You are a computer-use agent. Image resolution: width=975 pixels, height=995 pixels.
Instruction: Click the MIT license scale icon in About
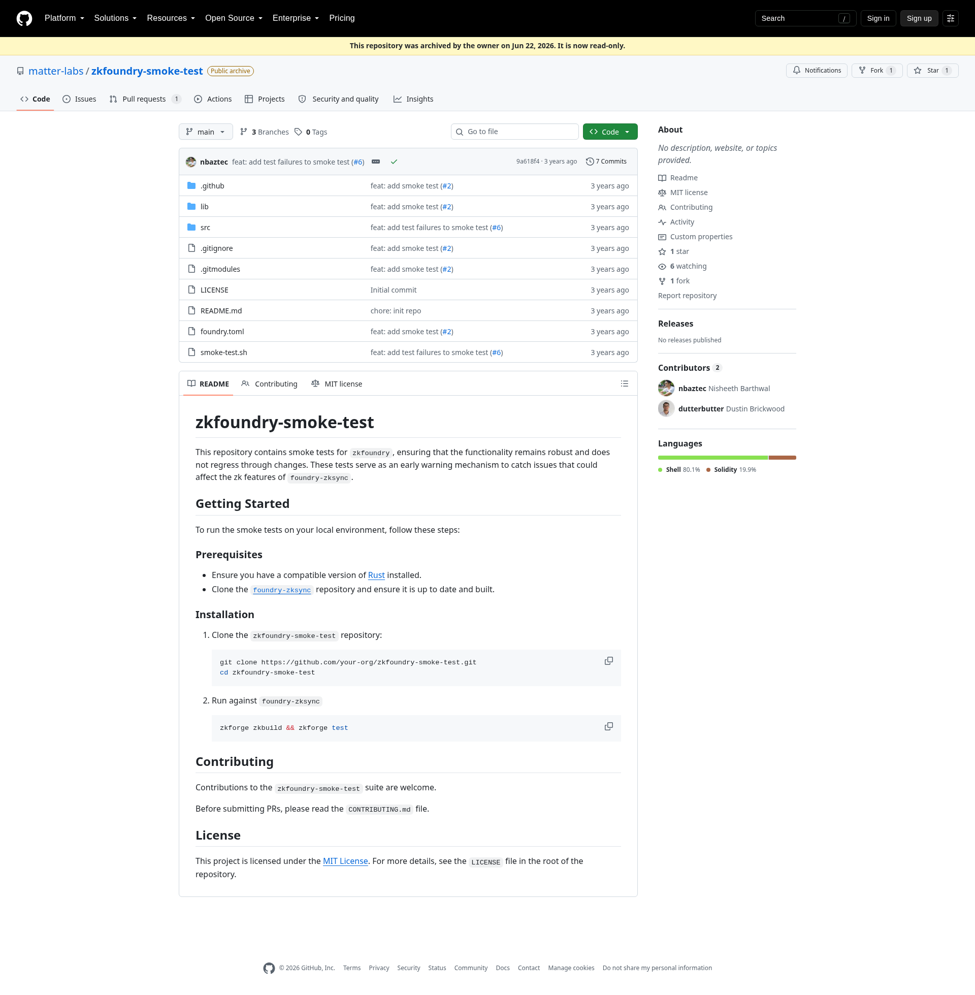(x=662, y=193)
